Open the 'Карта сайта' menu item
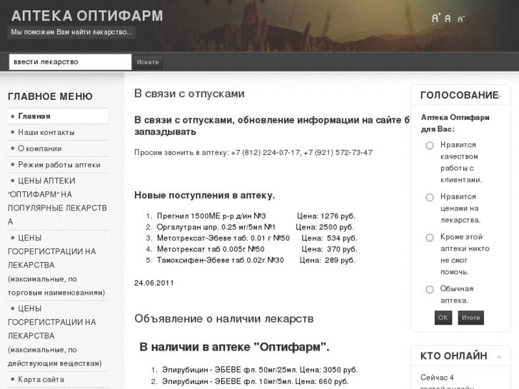This screenshot has height=389, width=519. click(x=41, y=380)
